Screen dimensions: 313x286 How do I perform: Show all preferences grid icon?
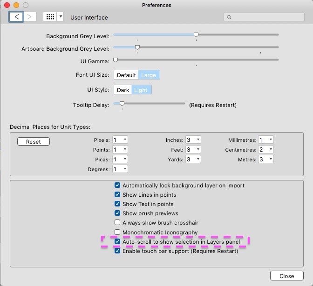point(49,17)
